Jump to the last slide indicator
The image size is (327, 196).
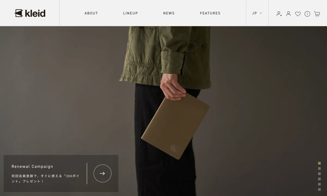(319, 189)
